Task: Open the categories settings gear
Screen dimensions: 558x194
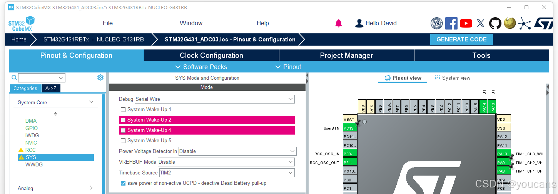Action: coord(100,77)
